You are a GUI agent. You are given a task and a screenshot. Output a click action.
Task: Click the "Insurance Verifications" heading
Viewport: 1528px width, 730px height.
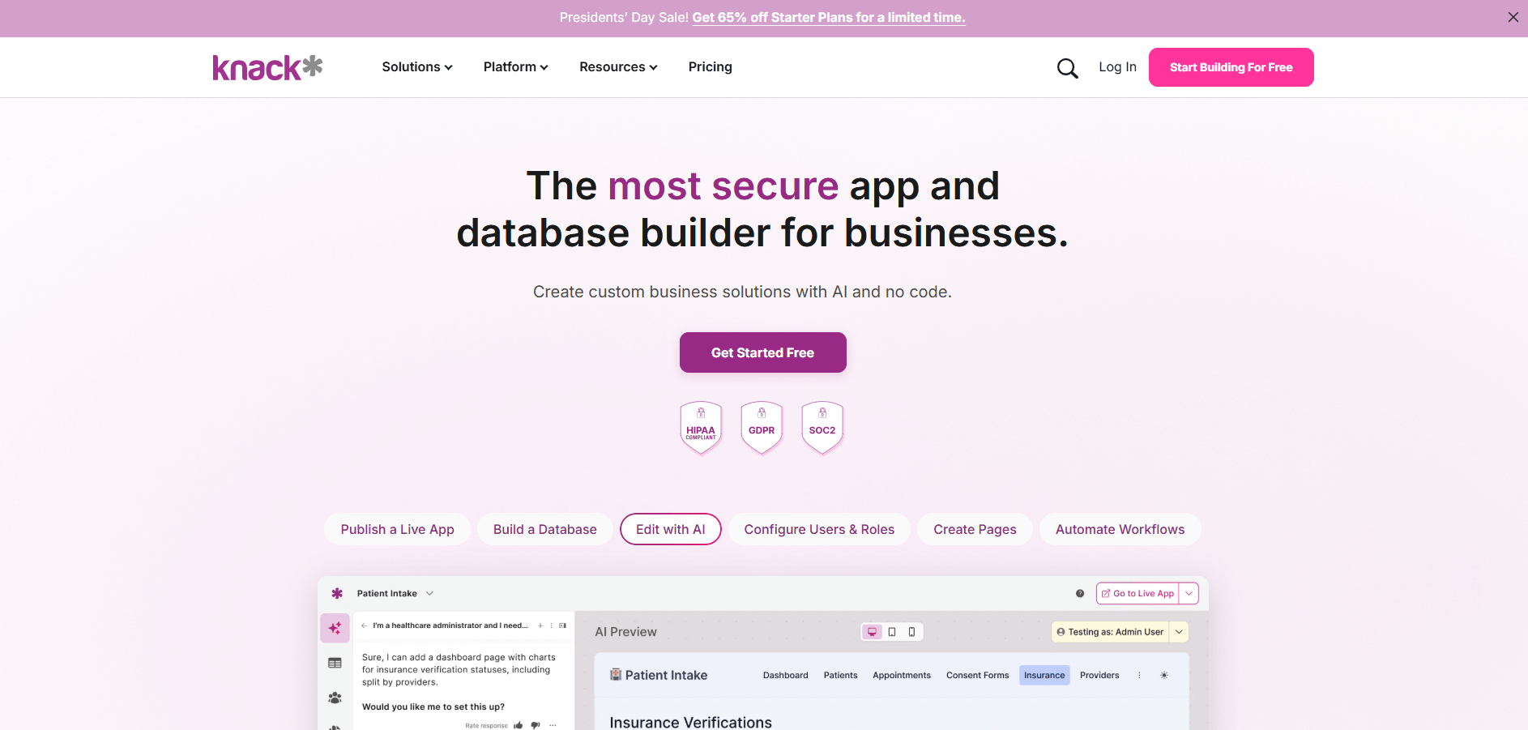pyautogui.click(x=691, y=722)
